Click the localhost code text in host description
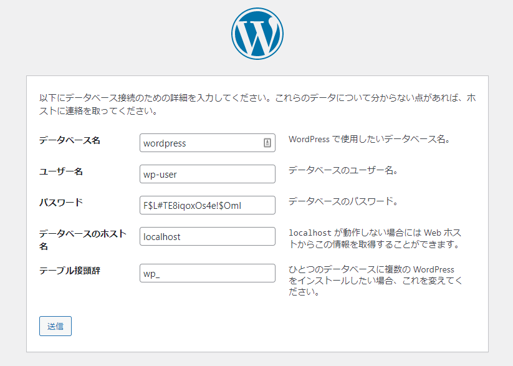The width and height of the screenshot is (513, 366). click(x=310, y=233)
